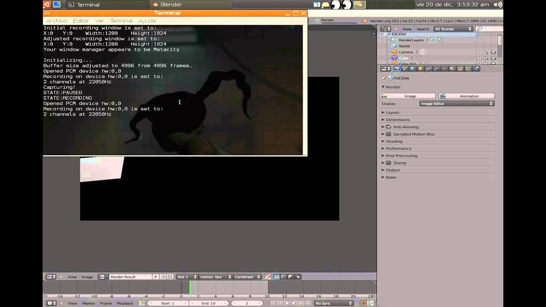The width and height of the screenshot is (546, 307).
Task: Click the use preview range clock icon
Action: point(142,303)
